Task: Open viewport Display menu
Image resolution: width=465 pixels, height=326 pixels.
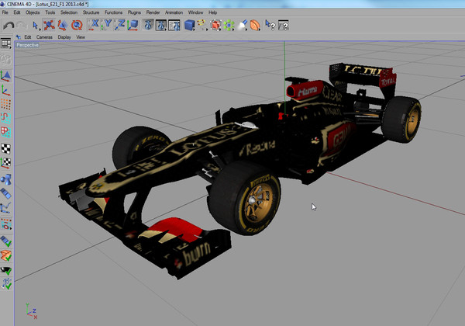Action: pos(64,37)
